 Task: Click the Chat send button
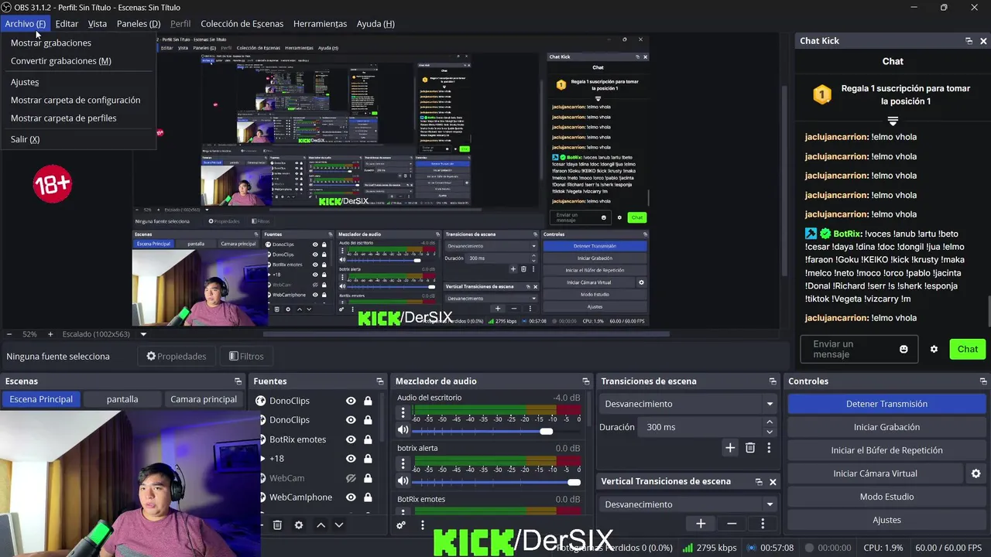pyautogui.click(x=967, y=349)
